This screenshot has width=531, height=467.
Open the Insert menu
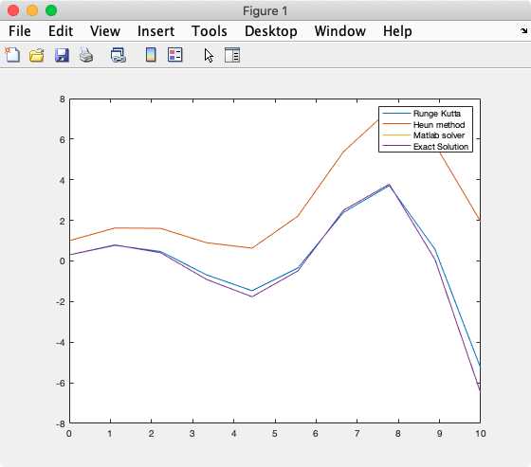[156, 31]
